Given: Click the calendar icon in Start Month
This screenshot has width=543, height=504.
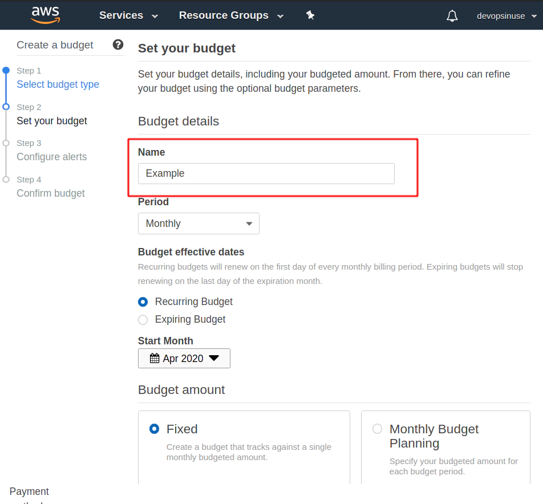Looking at the screenshot, I should (155, 358).
